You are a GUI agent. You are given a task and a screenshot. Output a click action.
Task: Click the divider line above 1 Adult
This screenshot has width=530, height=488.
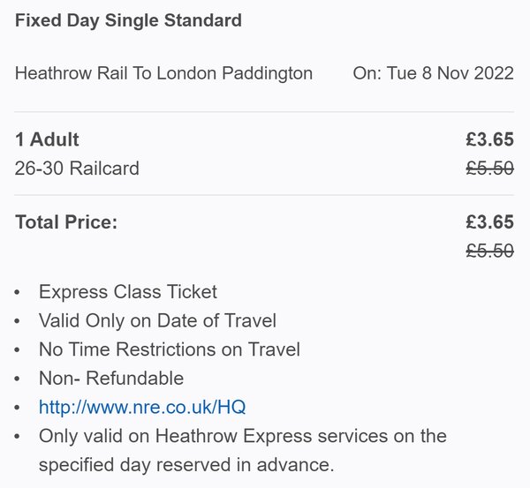264,112
